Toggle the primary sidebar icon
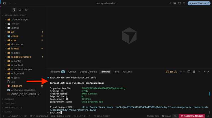 [4, 3]
